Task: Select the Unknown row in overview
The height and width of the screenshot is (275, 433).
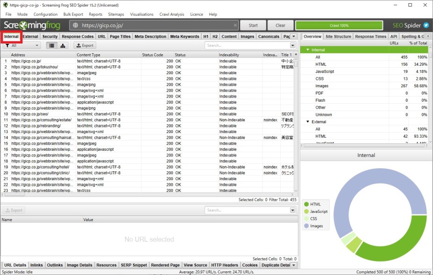Action: 364,114
